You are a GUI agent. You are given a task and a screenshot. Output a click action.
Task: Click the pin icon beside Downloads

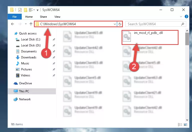click(54, 57)
